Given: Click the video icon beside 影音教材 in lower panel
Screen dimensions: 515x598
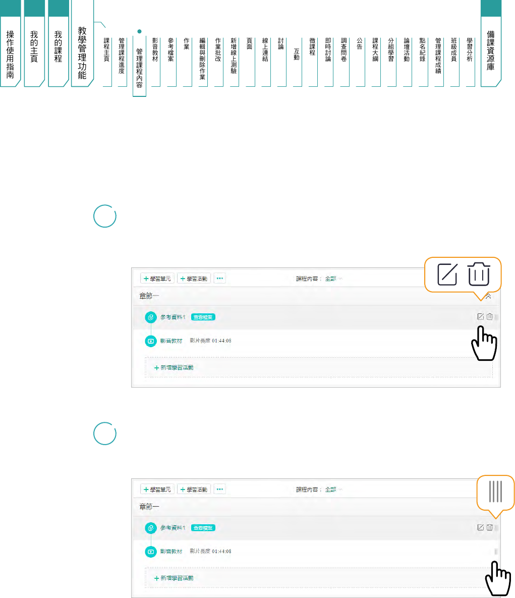Looking at the screenshot, I should (x=150, y=552).
